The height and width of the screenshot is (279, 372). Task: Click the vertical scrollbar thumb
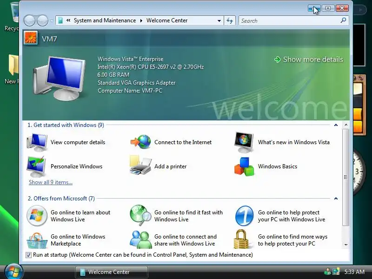346,177
